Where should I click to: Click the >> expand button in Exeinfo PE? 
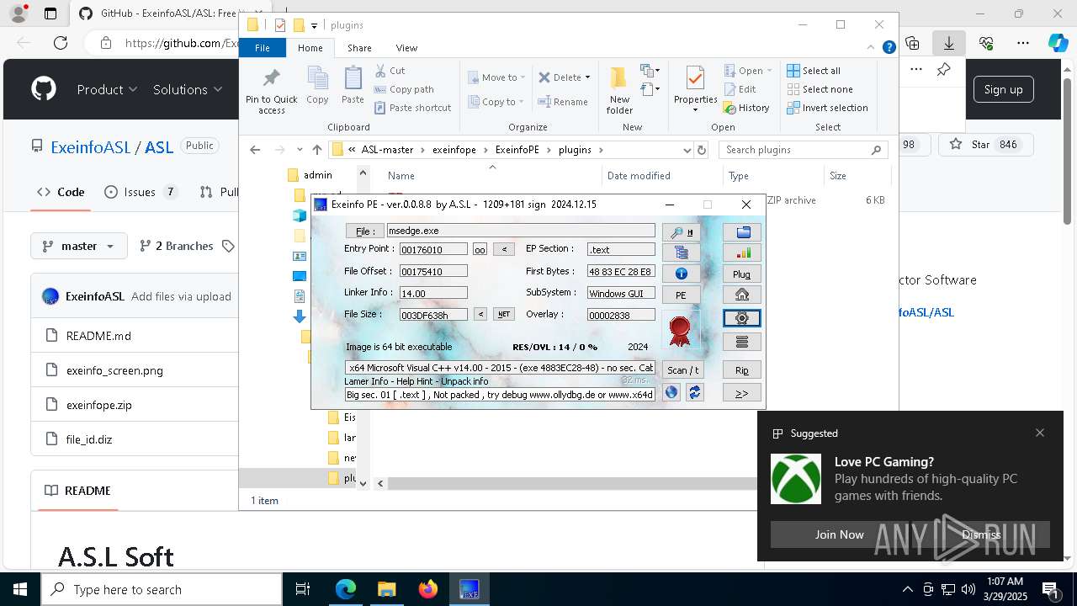(x=742, y=393)
